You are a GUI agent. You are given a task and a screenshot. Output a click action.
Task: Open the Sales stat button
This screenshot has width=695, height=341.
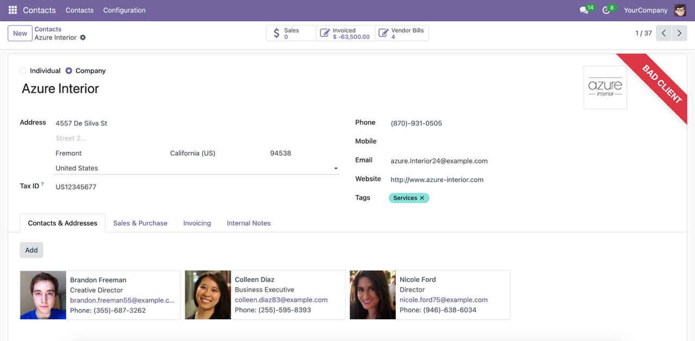[291, 33]
